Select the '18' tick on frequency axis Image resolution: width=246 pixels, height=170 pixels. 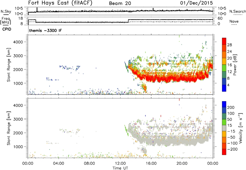tap(20, 18)
